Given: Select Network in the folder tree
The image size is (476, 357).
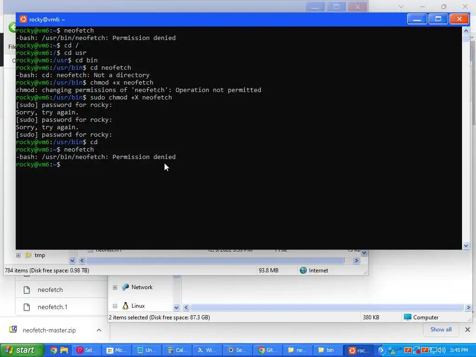Looking at the screenshot, I should [x=142, y=287].
